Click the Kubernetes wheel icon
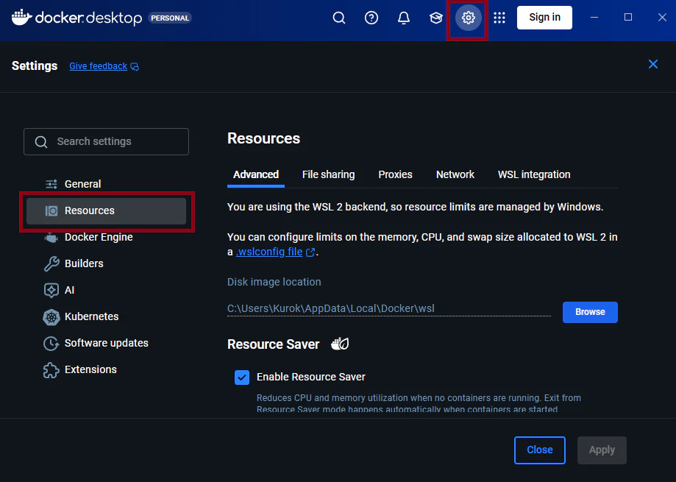The height and width of the screenshot is (482, 676). coord(51,317)
